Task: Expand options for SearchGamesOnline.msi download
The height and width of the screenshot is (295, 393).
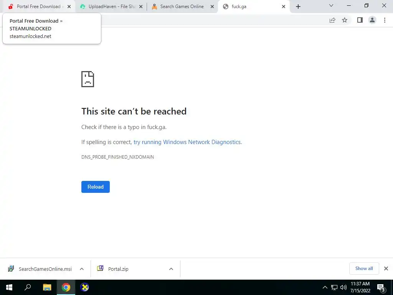Action: point(82,269)
